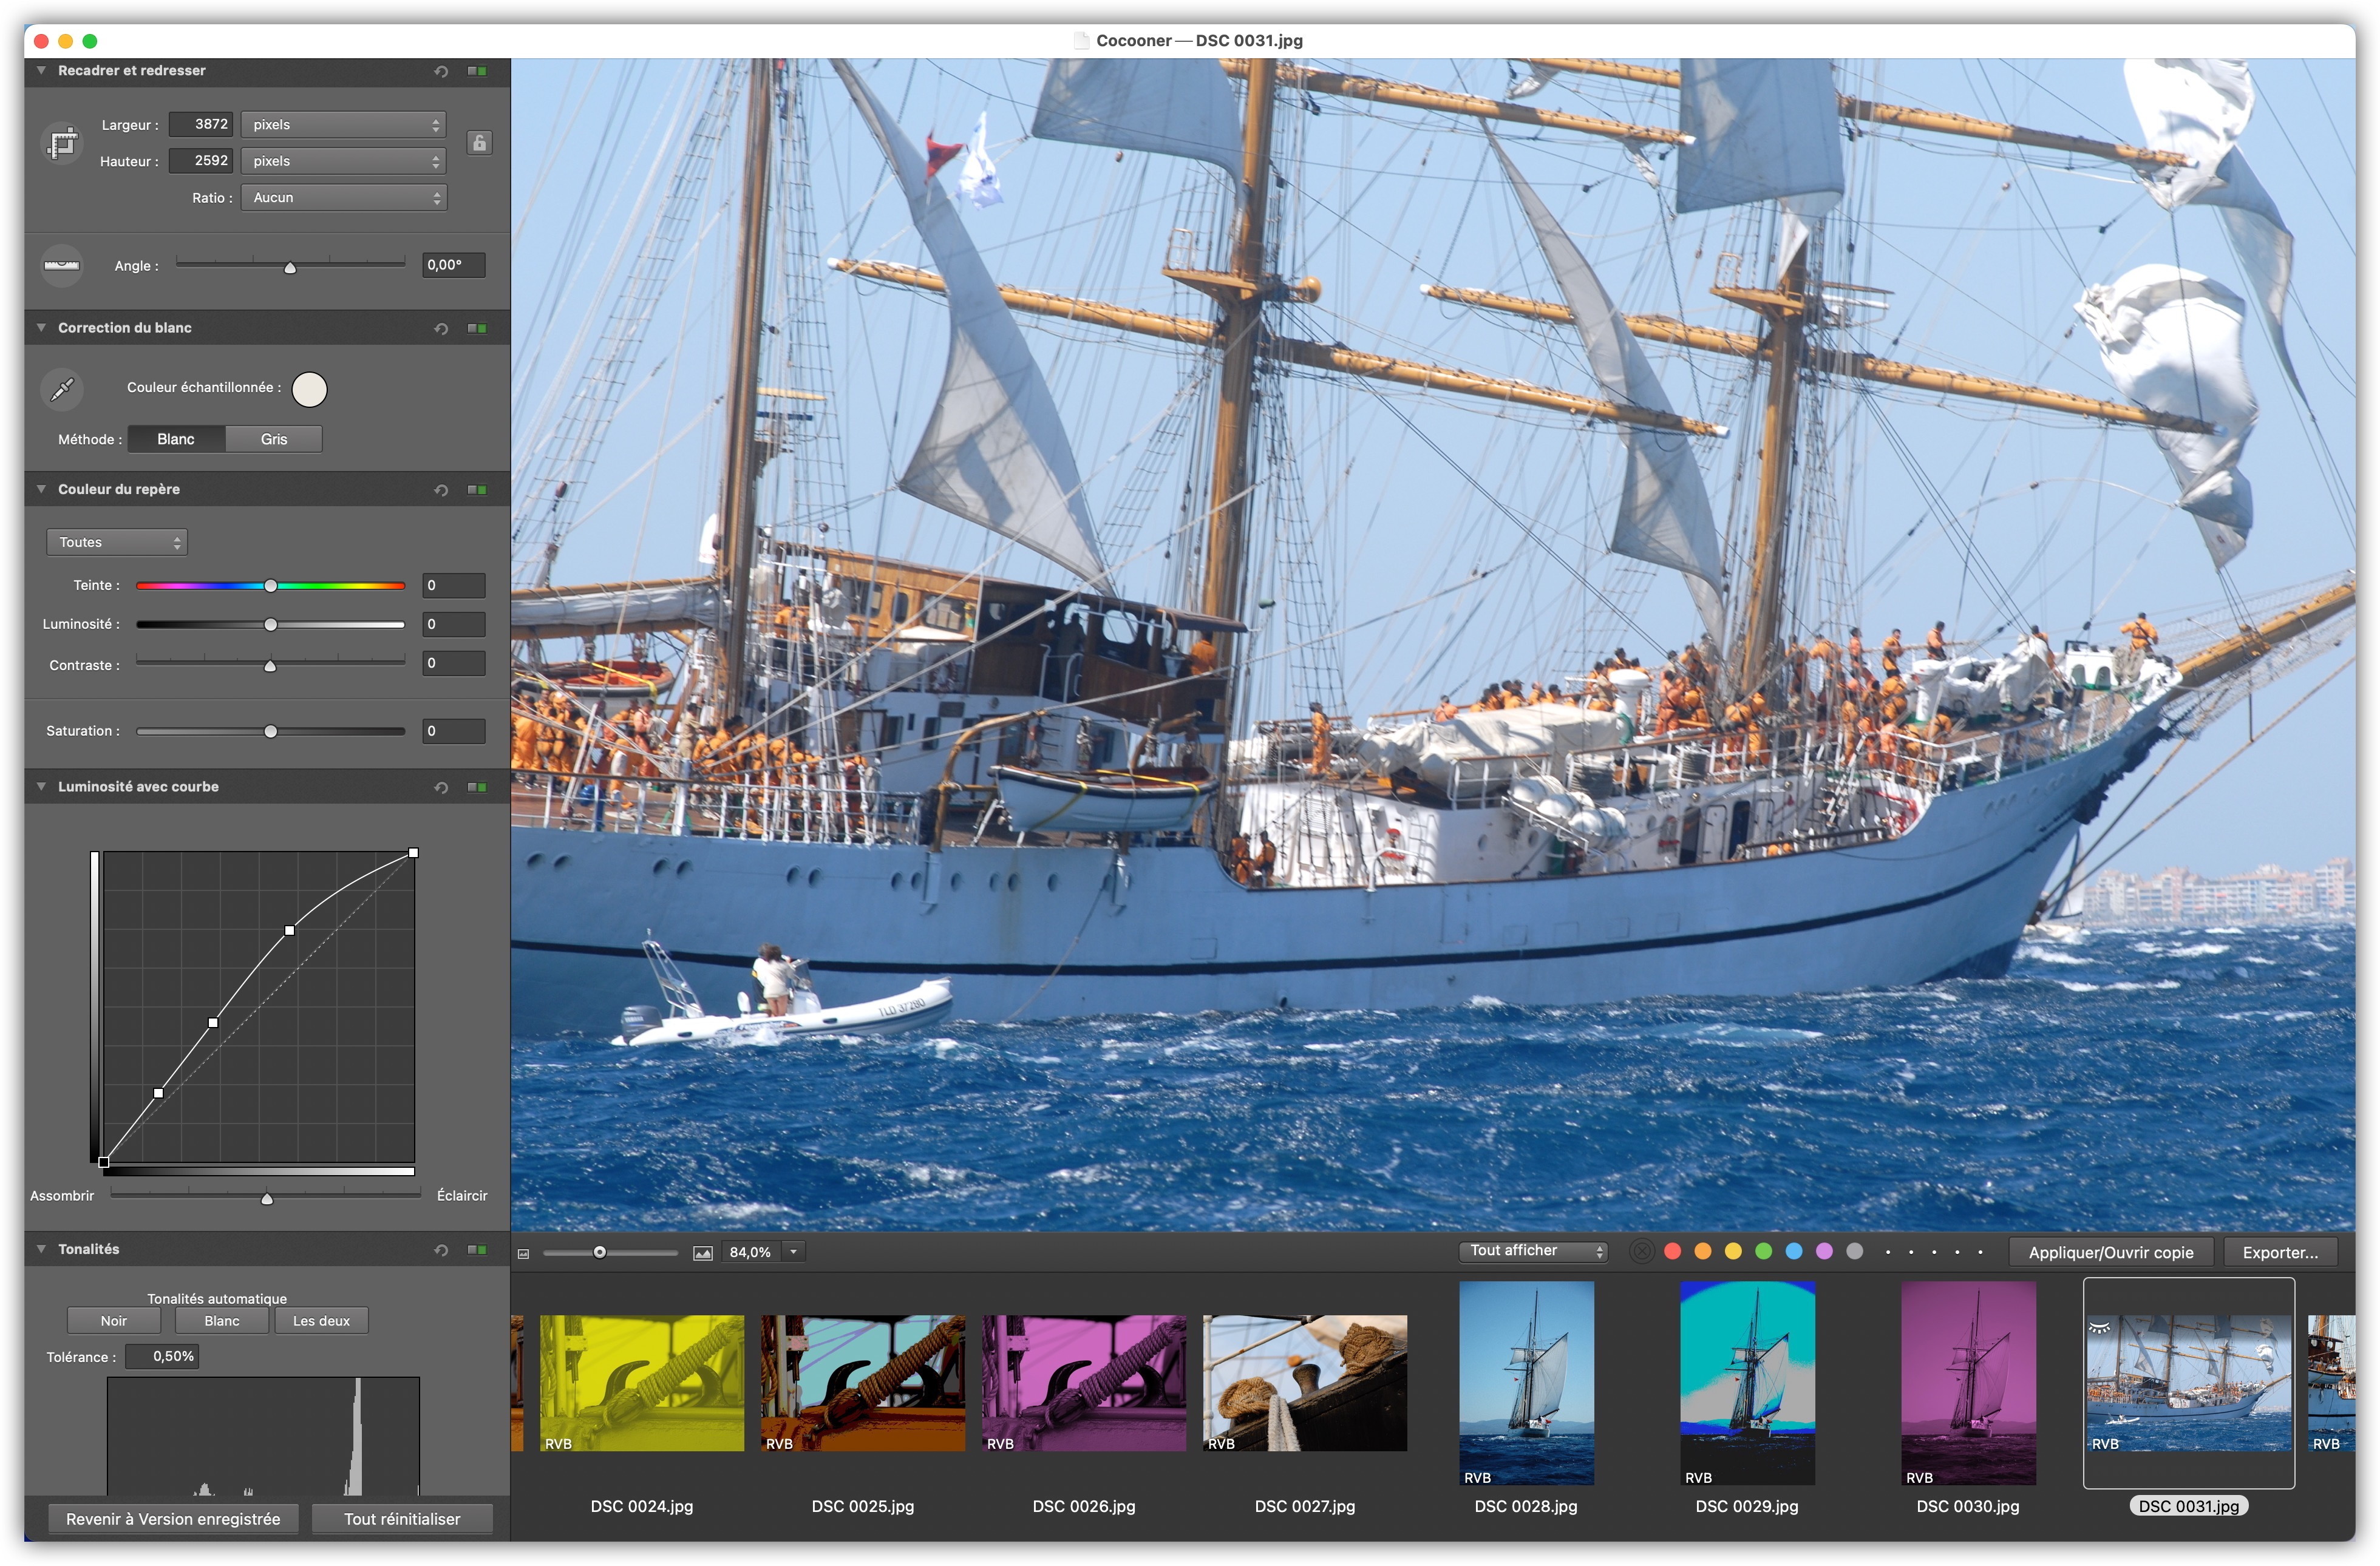2380x1566 pixels.
Task: Open the Toutes color range dropdown
Action: pos(117,543)
